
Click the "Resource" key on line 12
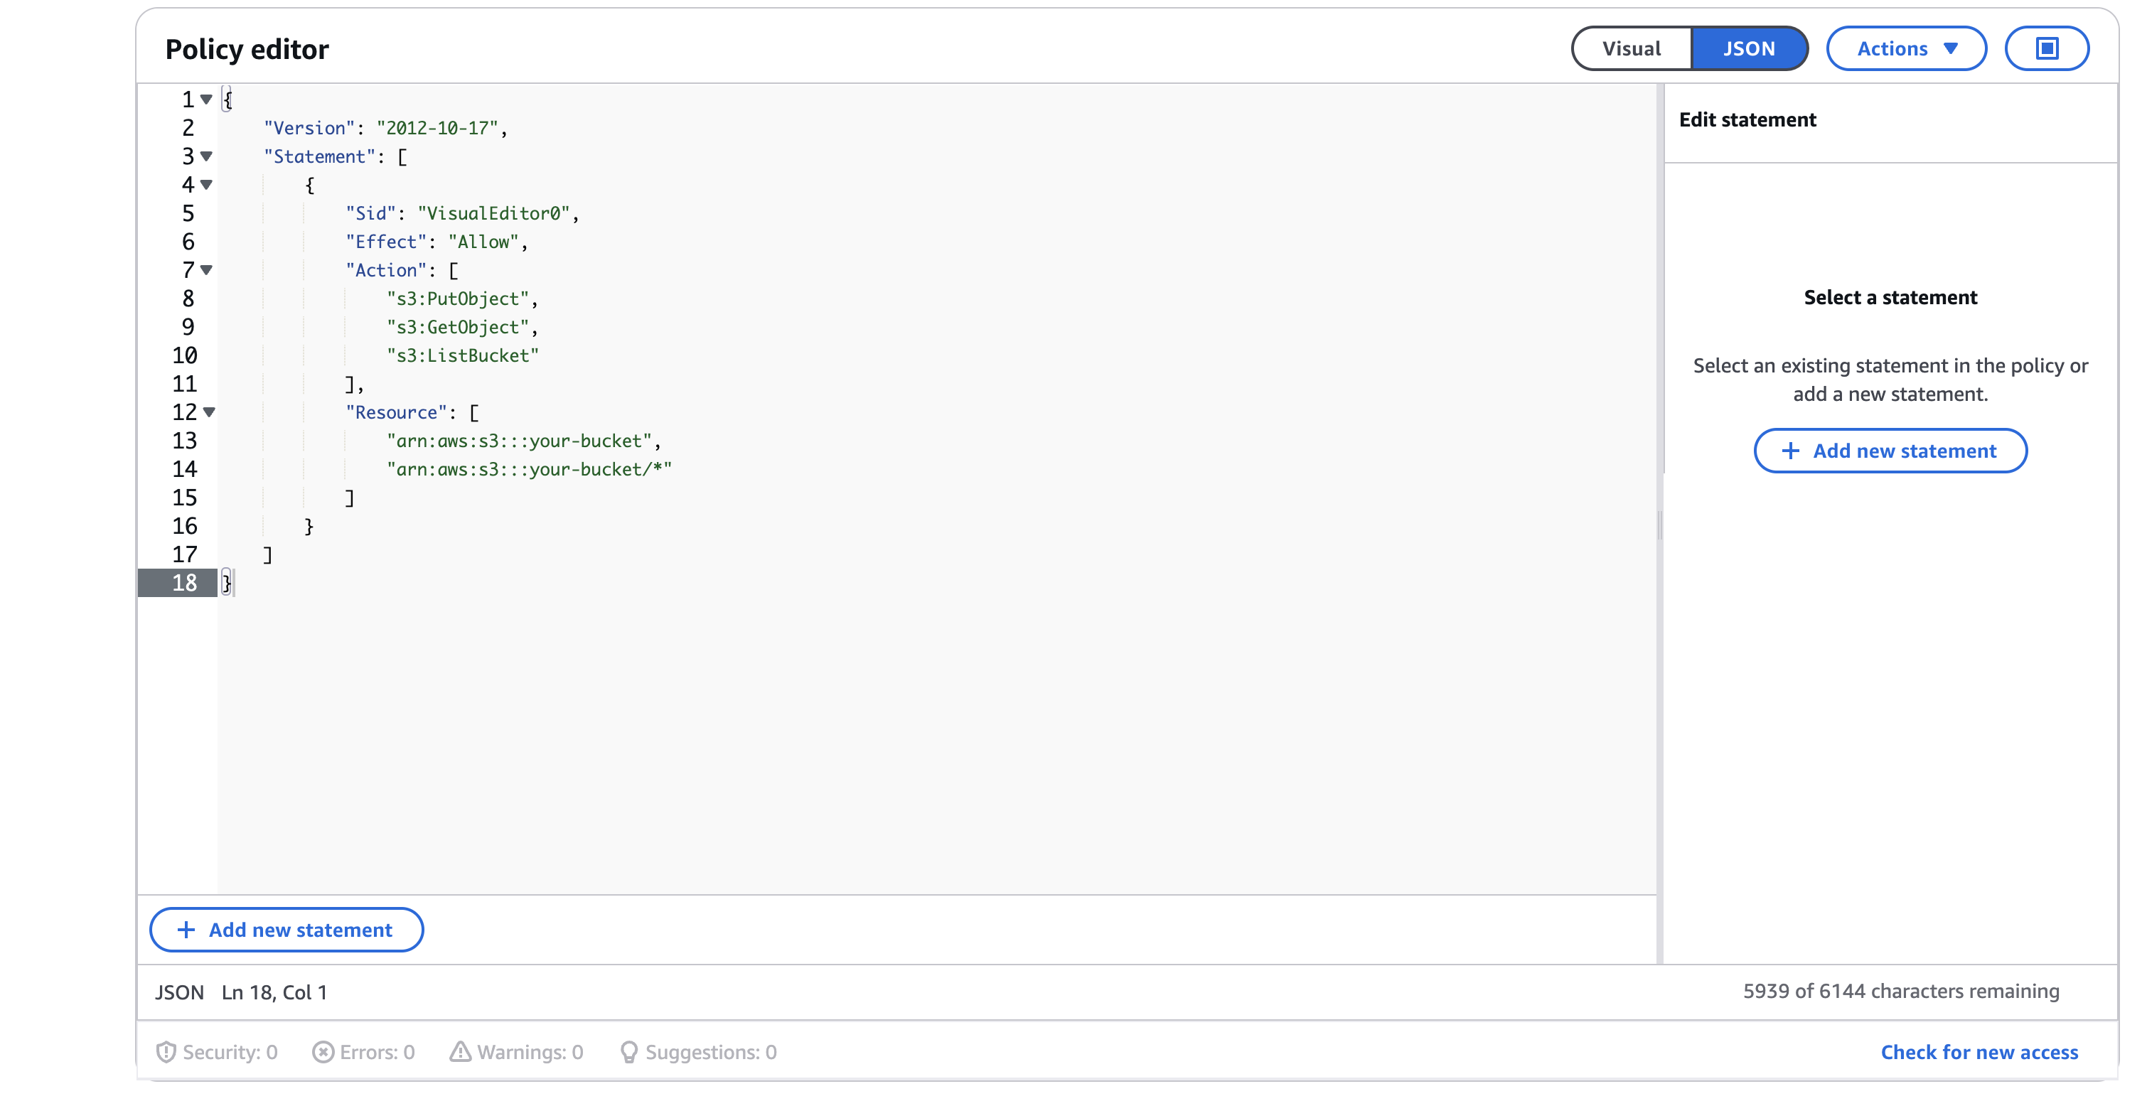pyautogui.click(x=396, y=412)
